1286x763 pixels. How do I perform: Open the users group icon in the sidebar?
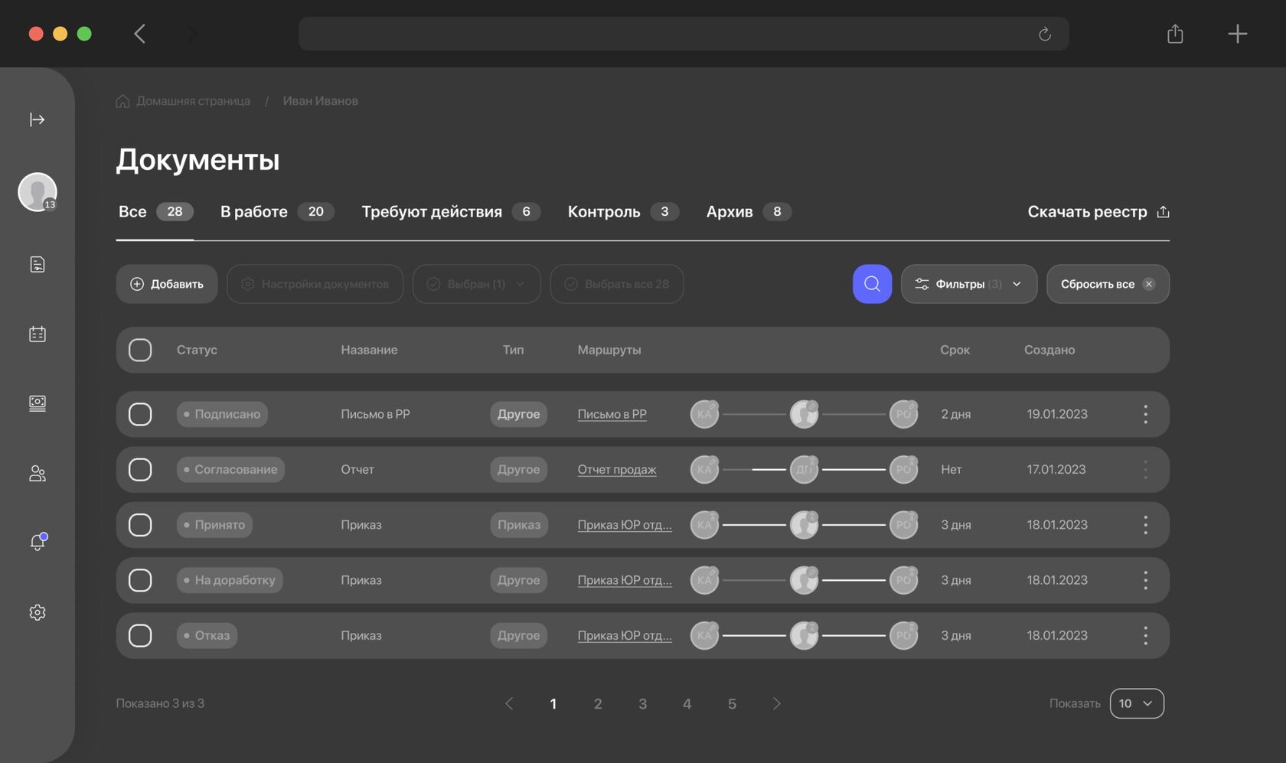[x=37, y=474]
